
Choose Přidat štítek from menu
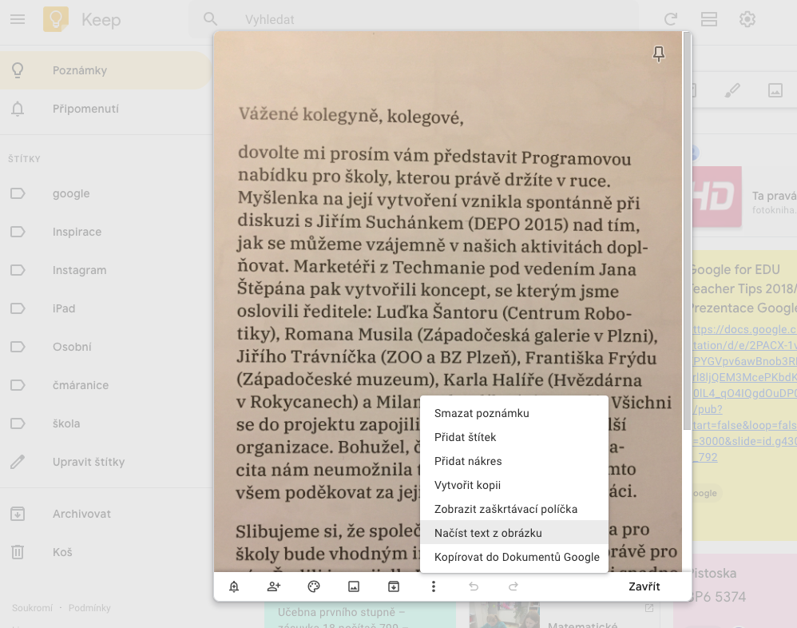pos(513,437)
